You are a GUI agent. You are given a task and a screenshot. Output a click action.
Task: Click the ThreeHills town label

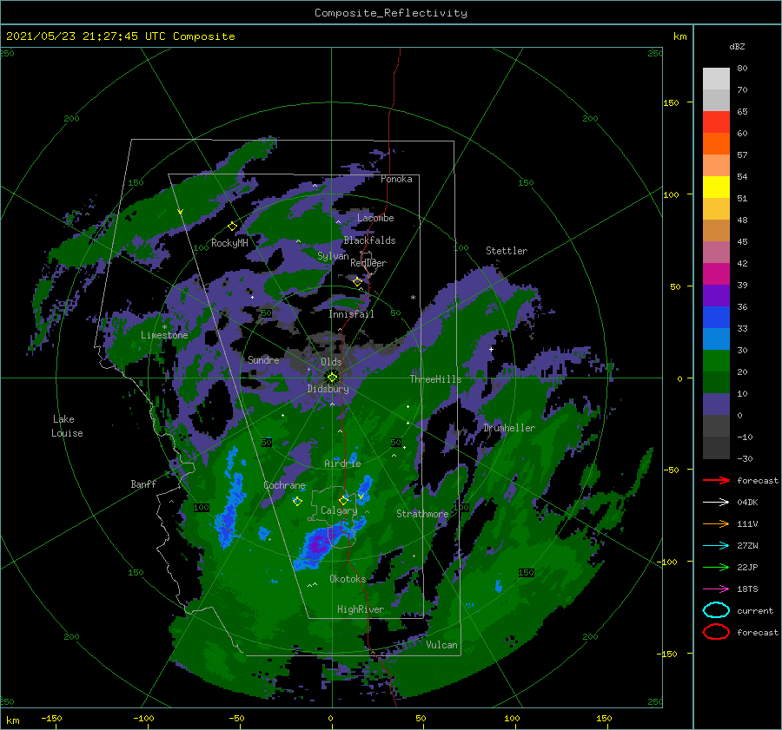pyautogui.click(x=435, y=378)
